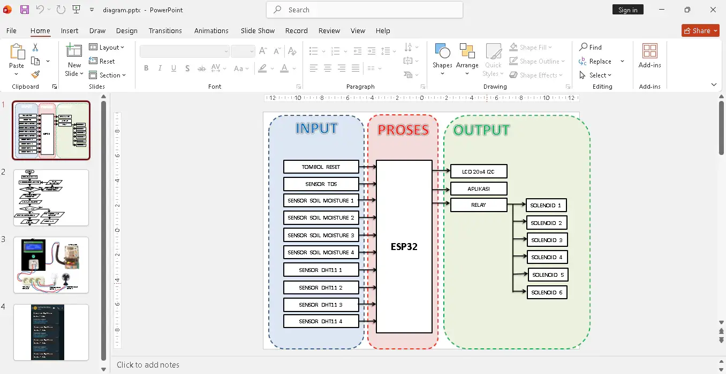This screenshot has height=374, width=726.
Task: Open the Transitions ribbon tab
Action: click(165, 31)
